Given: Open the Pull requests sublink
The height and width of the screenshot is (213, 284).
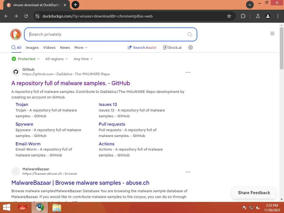Looking at the screenshot, I should (112, 124).
